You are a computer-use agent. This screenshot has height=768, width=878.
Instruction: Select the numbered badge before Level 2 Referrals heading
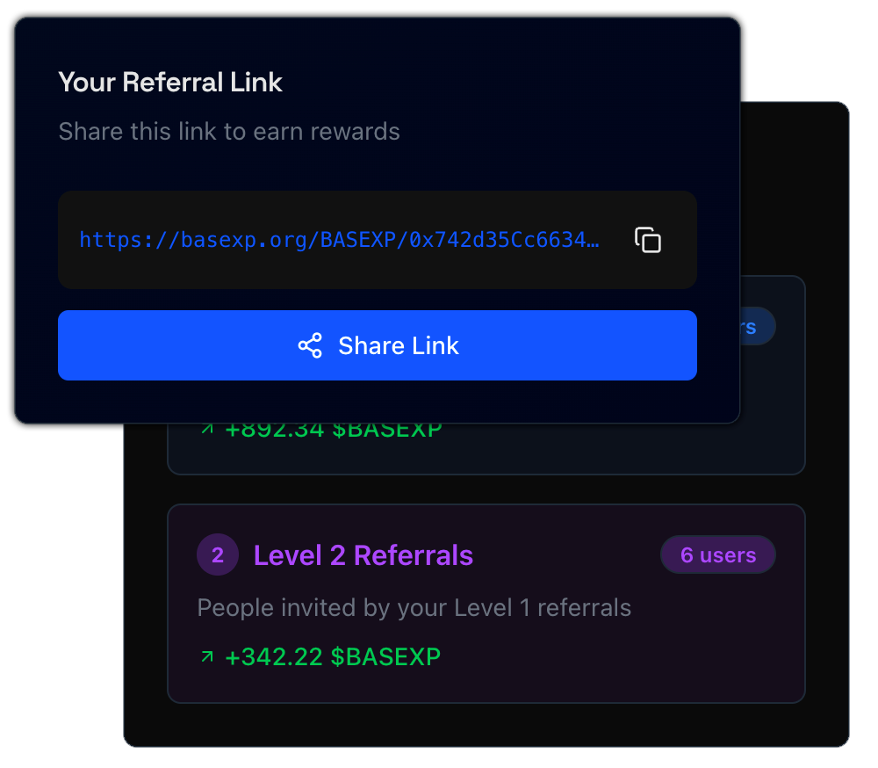218,554
